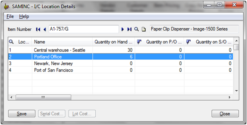
Task: Click quantity on hand value 30
Action: 130,50
